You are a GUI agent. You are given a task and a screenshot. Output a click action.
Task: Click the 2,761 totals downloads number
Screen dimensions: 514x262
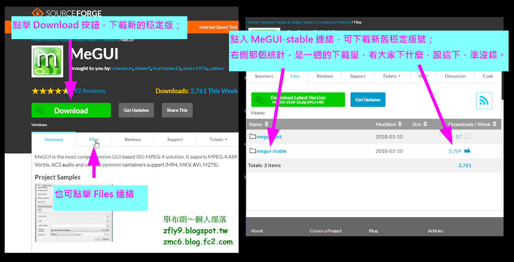[465, 165]
